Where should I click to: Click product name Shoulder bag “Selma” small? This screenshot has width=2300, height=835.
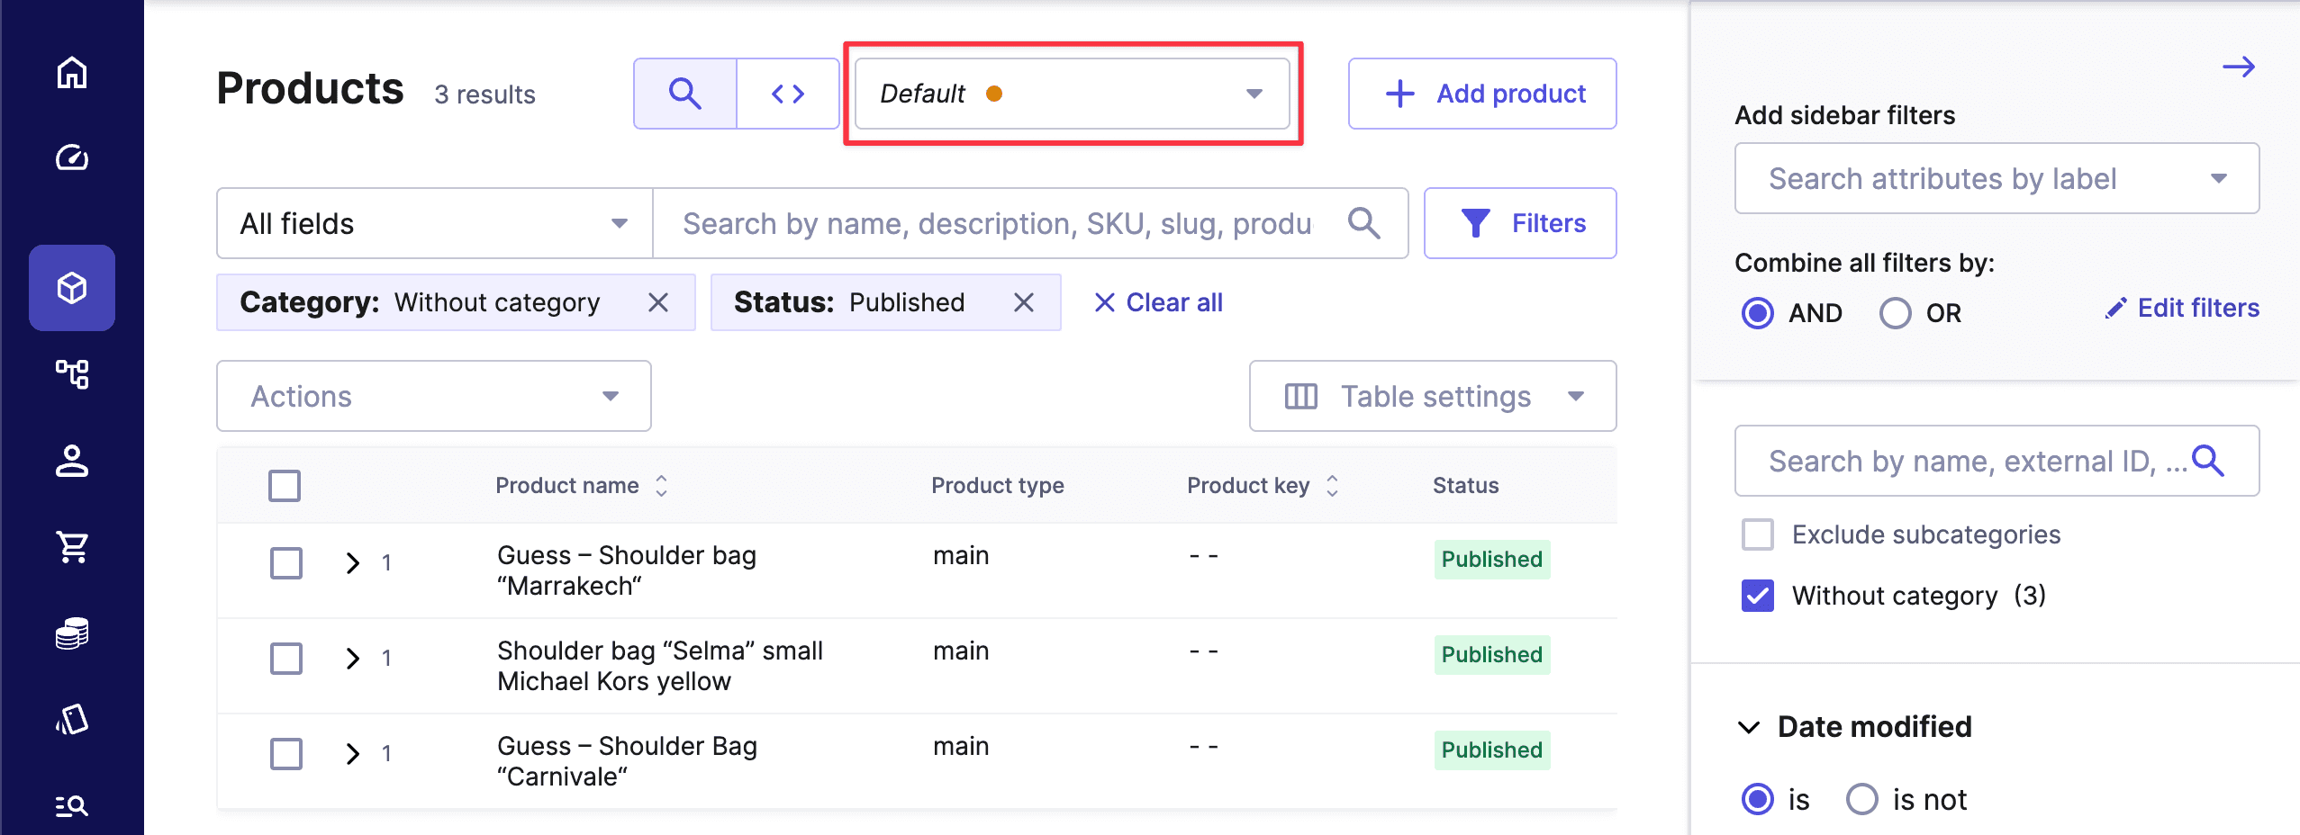tap(660, 666)
